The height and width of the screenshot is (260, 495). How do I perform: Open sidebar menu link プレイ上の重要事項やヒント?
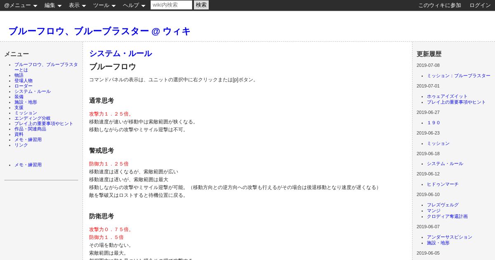[x=44, y=124]
